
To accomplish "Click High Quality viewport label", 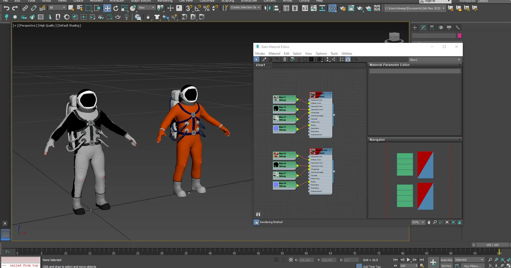I will [47, 25].
